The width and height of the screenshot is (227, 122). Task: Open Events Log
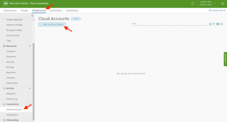pos(12,99)
